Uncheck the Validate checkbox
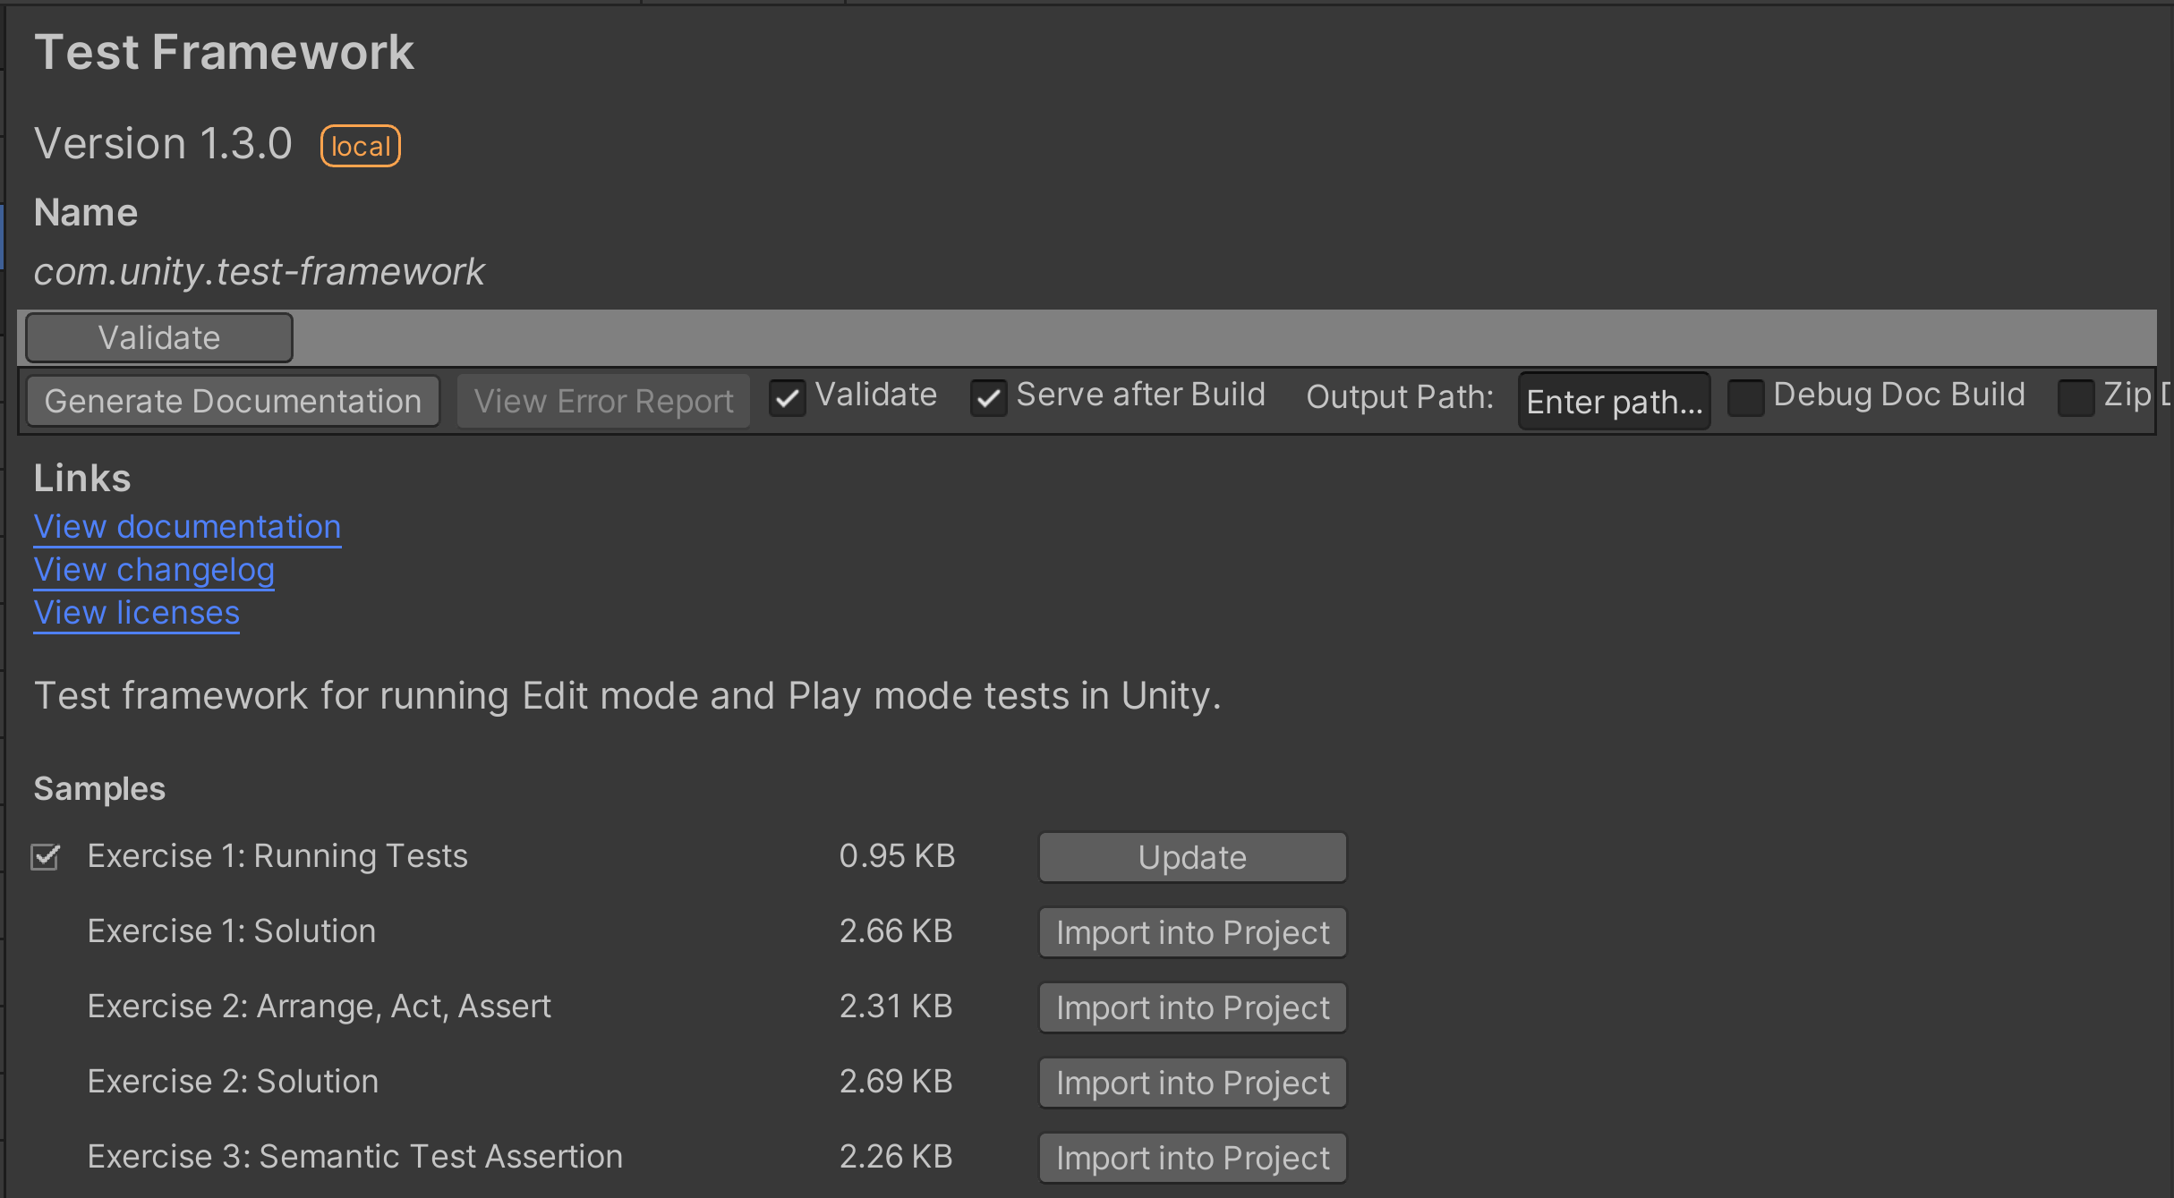 [788, 398]
